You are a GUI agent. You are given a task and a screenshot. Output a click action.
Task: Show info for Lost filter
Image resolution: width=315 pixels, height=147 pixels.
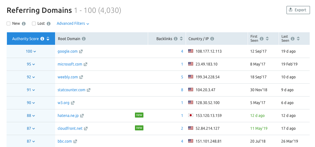[x=49, y=24]
